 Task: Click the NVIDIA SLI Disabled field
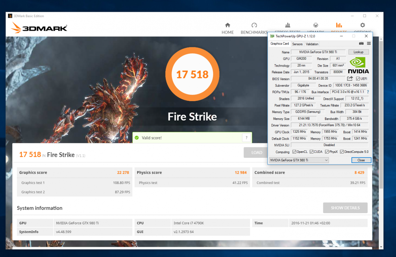[329, 145]
